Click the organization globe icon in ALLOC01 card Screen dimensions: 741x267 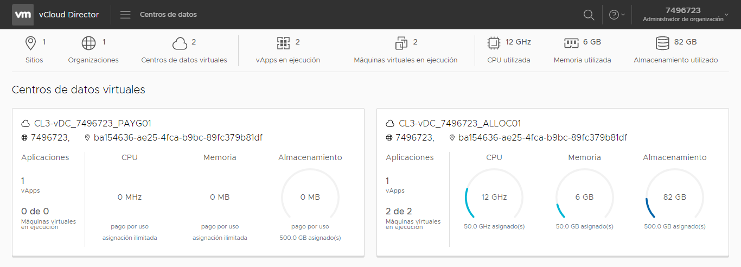[389, 138]
